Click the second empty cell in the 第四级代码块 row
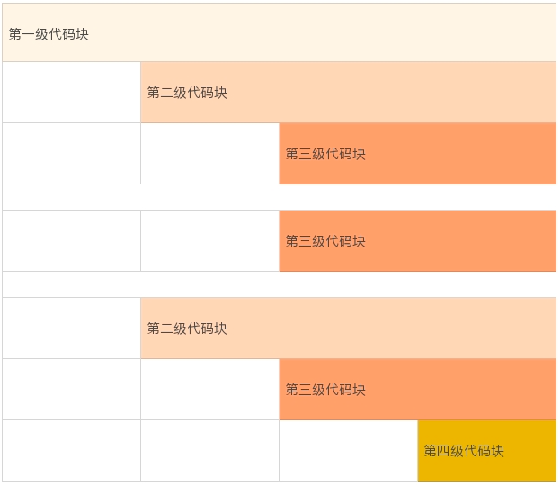560x486 pixels. click(209, 450)
